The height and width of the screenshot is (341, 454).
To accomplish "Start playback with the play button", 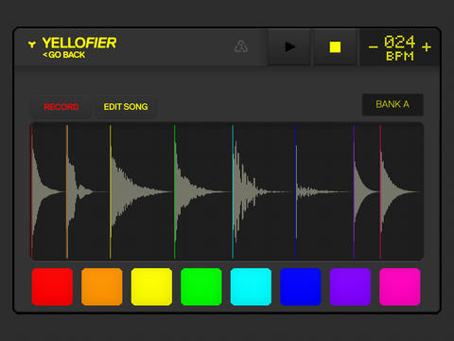I will coord(289,47).
